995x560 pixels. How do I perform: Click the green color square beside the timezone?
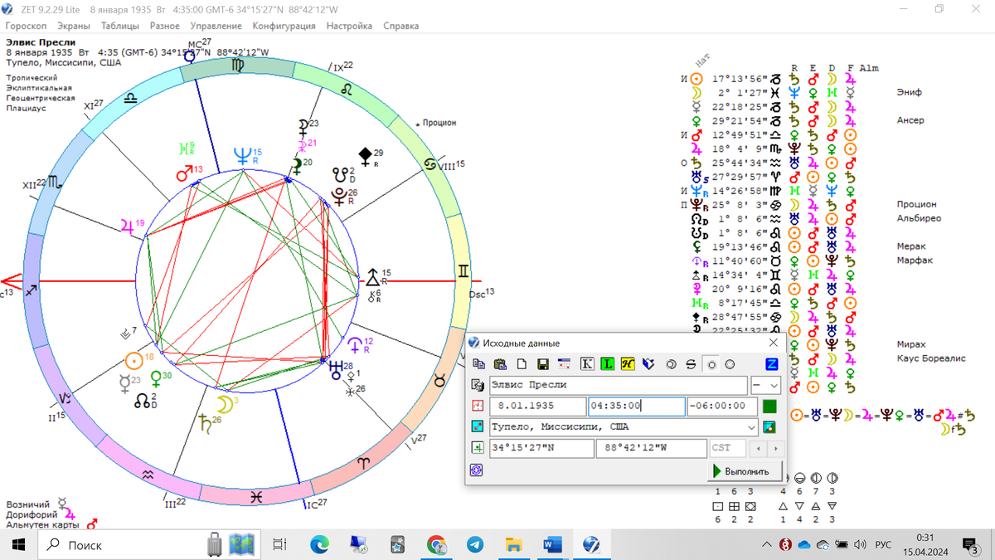point(769,407)
